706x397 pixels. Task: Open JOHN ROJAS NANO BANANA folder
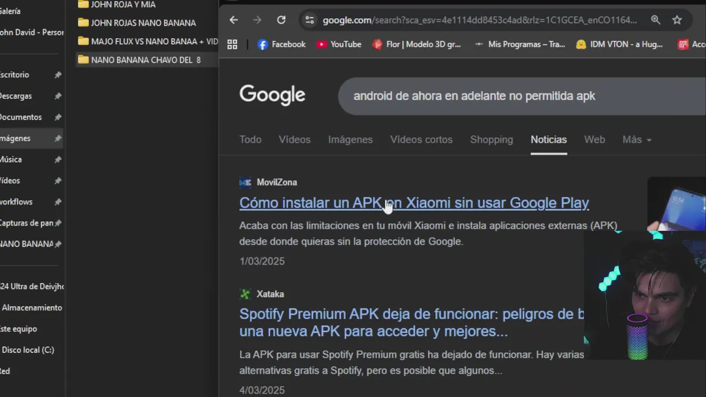pyautogui.click(x=137, y=23)
